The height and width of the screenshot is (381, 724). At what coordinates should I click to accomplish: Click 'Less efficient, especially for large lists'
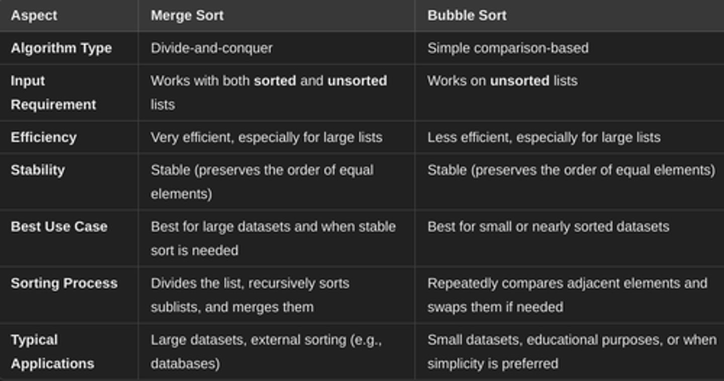(x=544, y=137)
